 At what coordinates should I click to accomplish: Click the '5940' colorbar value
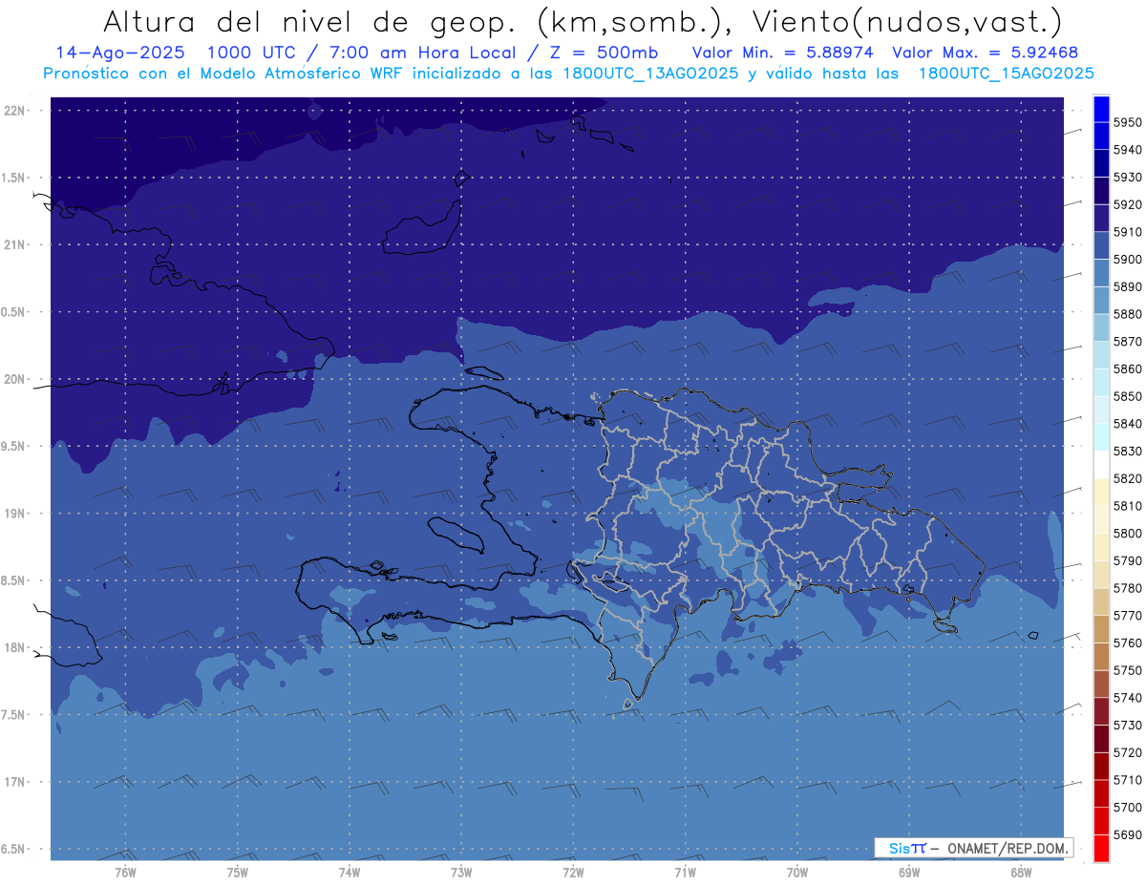(x=1127, y=150)
